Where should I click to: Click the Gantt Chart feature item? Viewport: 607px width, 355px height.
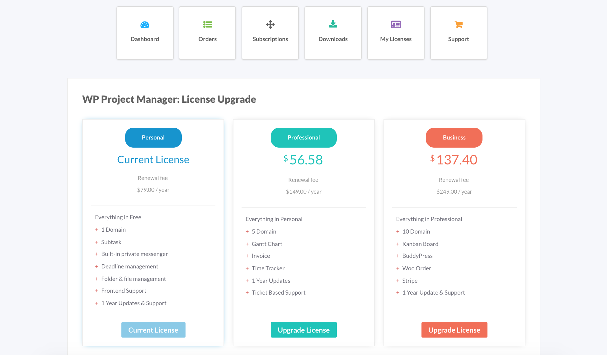(267, 244)
